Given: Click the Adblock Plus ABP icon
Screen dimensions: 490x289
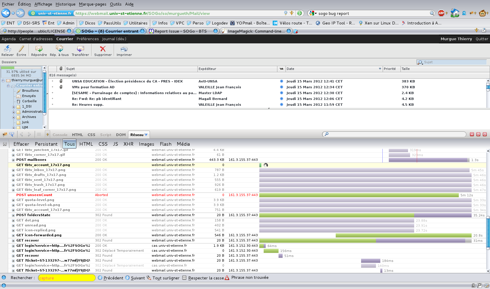Looking at the screenshot, I should point(441,13).
